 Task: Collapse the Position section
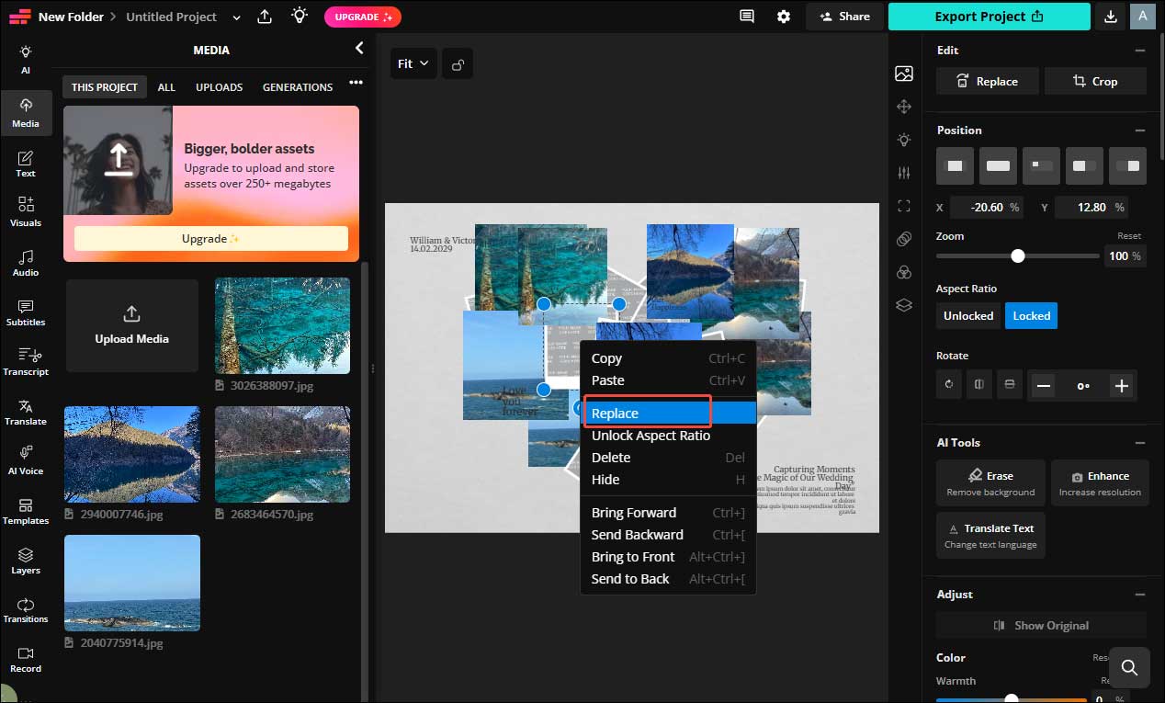pos(1141,130)
